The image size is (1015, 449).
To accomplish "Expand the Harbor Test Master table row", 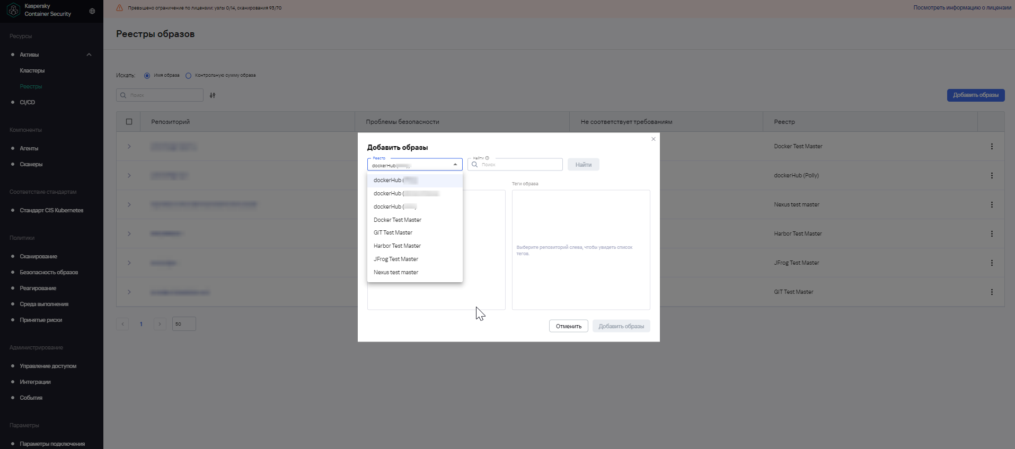I will 129,234.
